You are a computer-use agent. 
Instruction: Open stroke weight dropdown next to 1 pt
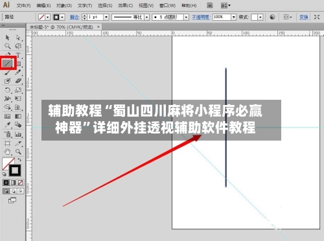point(106,17)
